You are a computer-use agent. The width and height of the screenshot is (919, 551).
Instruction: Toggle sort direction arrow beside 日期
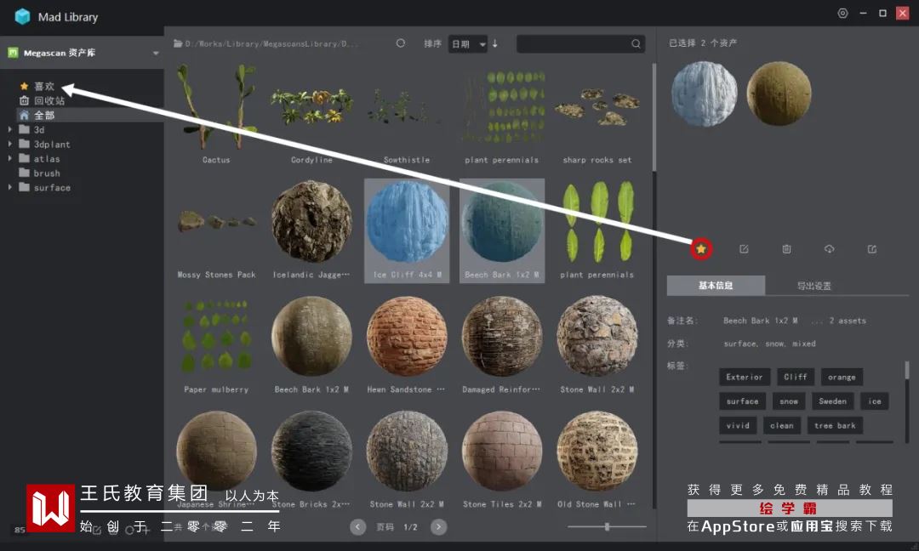[x=495, y=43]
